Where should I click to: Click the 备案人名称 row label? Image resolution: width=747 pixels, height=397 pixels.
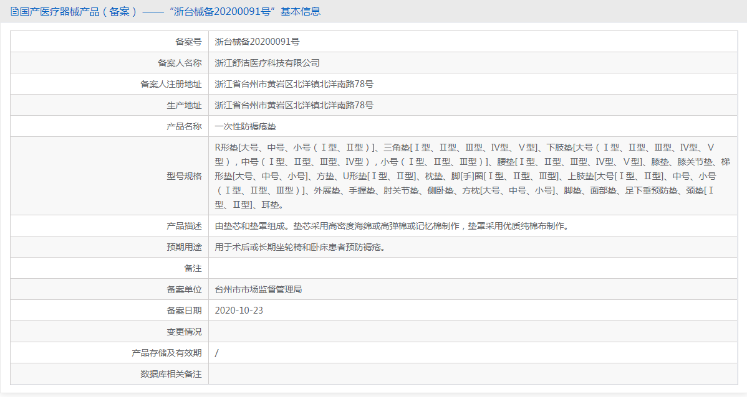180,63
